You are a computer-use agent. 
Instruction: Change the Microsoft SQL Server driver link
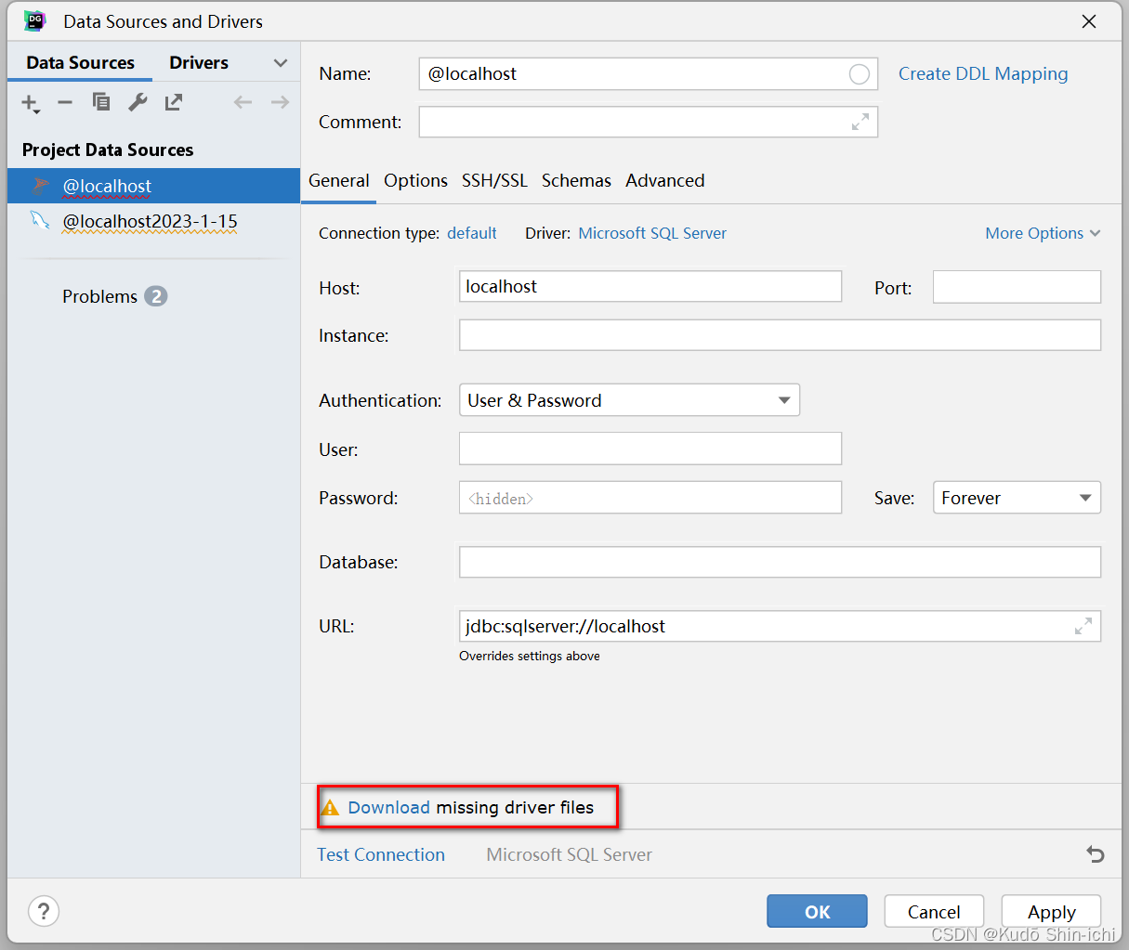[x=652, y=233]
